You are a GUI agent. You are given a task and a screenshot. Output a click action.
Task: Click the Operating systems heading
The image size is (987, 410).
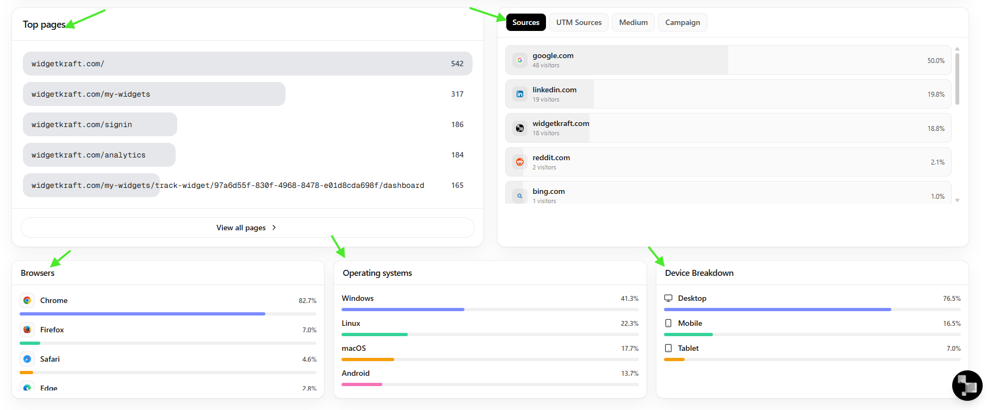pyautogui.click(x=377, y=273)
